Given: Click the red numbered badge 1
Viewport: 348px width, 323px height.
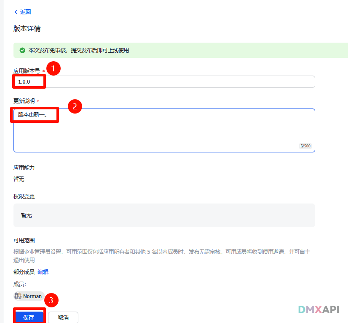Looking at the screenshot, I should point(54,68).
